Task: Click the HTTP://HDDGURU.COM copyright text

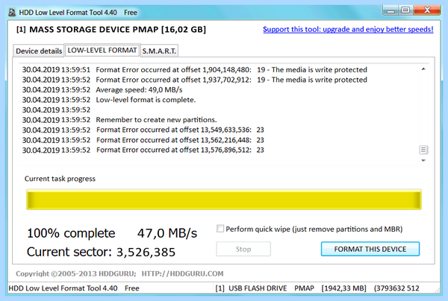Action: (183, 273)
